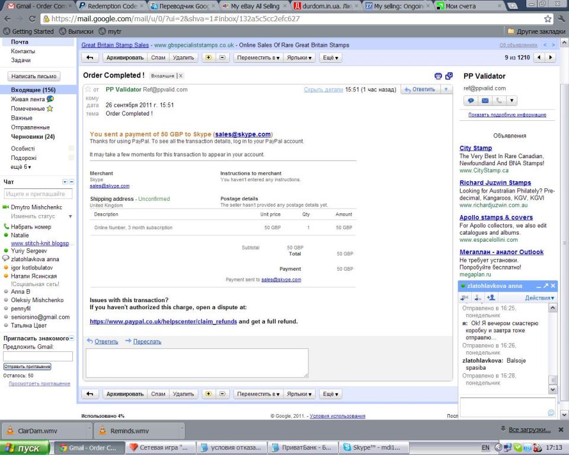Click top Спам button
This screenshot has width=569, height=455.
pyautogui.click(x=158, y=57)
